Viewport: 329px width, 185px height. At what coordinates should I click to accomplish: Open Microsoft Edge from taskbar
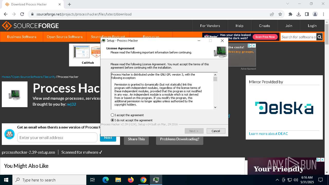pos(106,180)
